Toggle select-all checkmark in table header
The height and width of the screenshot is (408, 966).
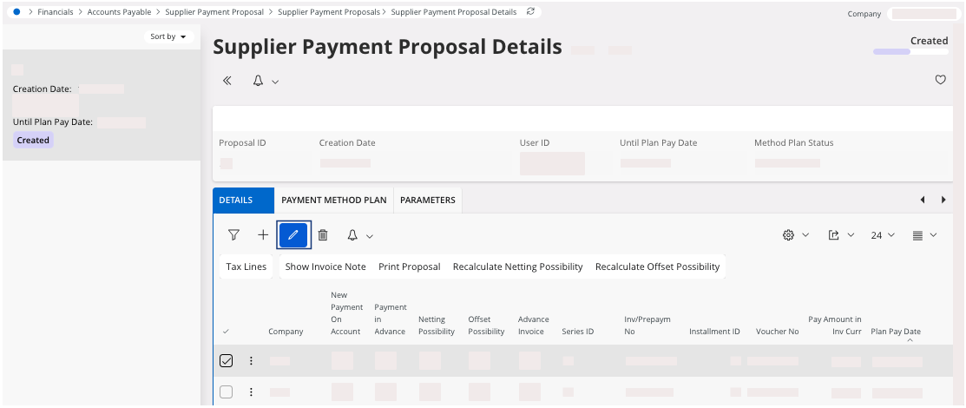click(226, 332)
